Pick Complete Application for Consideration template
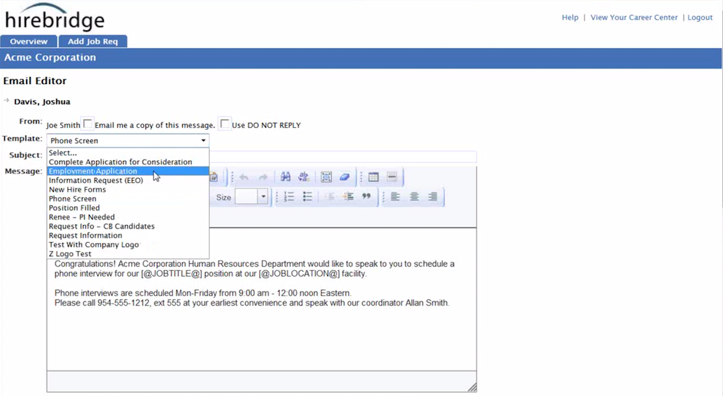The width and height of the screenshot is (723, 396). click(128, 162)
